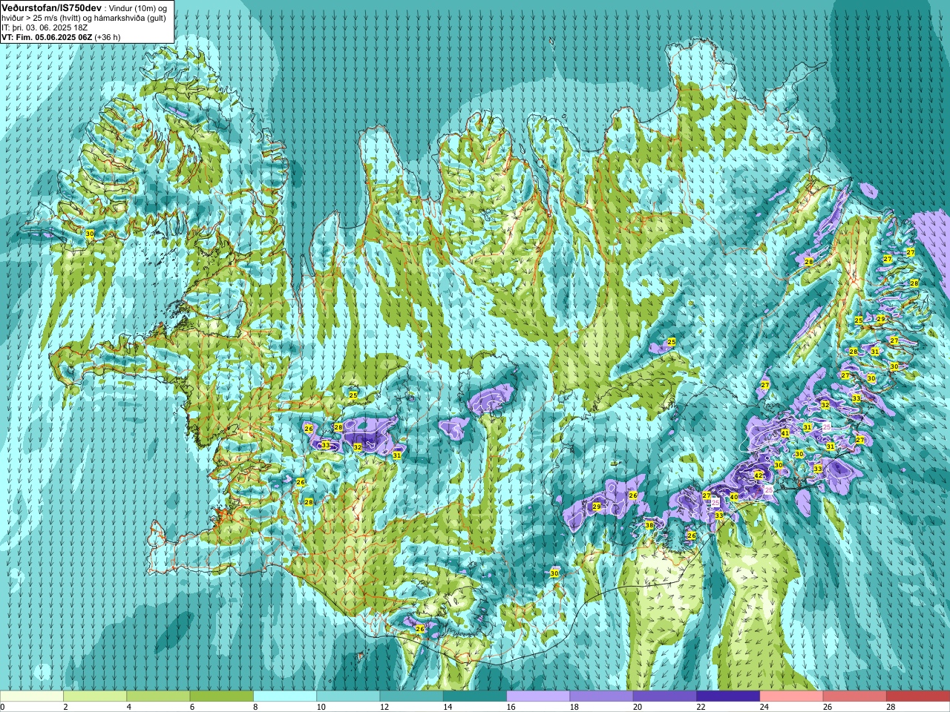Click scale tick label "8" on the color bar
This screenshot has height=712, width=950.
tap(255, 707)
